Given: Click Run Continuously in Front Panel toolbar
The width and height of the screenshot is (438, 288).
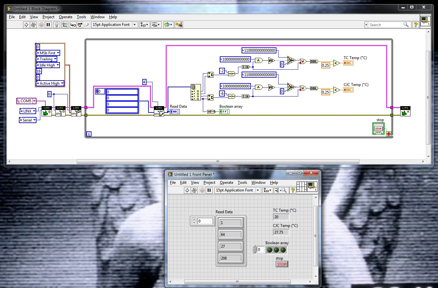Looking at the screenshot, I should pyautogui.click(x=194, y=190).
